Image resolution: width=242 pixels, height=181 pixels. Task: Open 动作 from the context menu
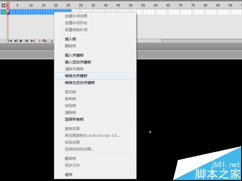pos(95,175)
